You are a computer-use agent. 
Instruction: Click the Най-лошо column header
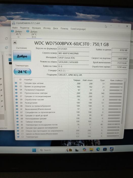[x=88, y=80]
